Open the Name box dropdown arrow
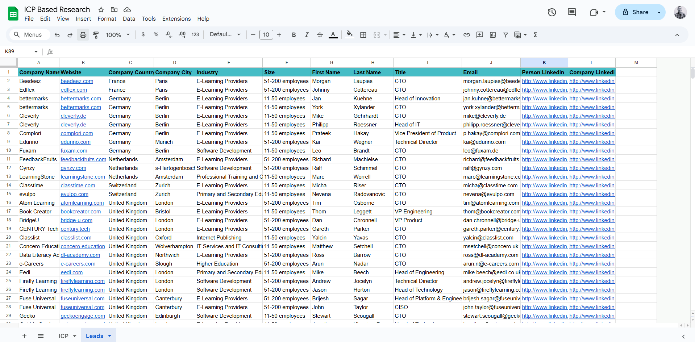This screenshot has height=342, width=695. [x=36, y=51]
